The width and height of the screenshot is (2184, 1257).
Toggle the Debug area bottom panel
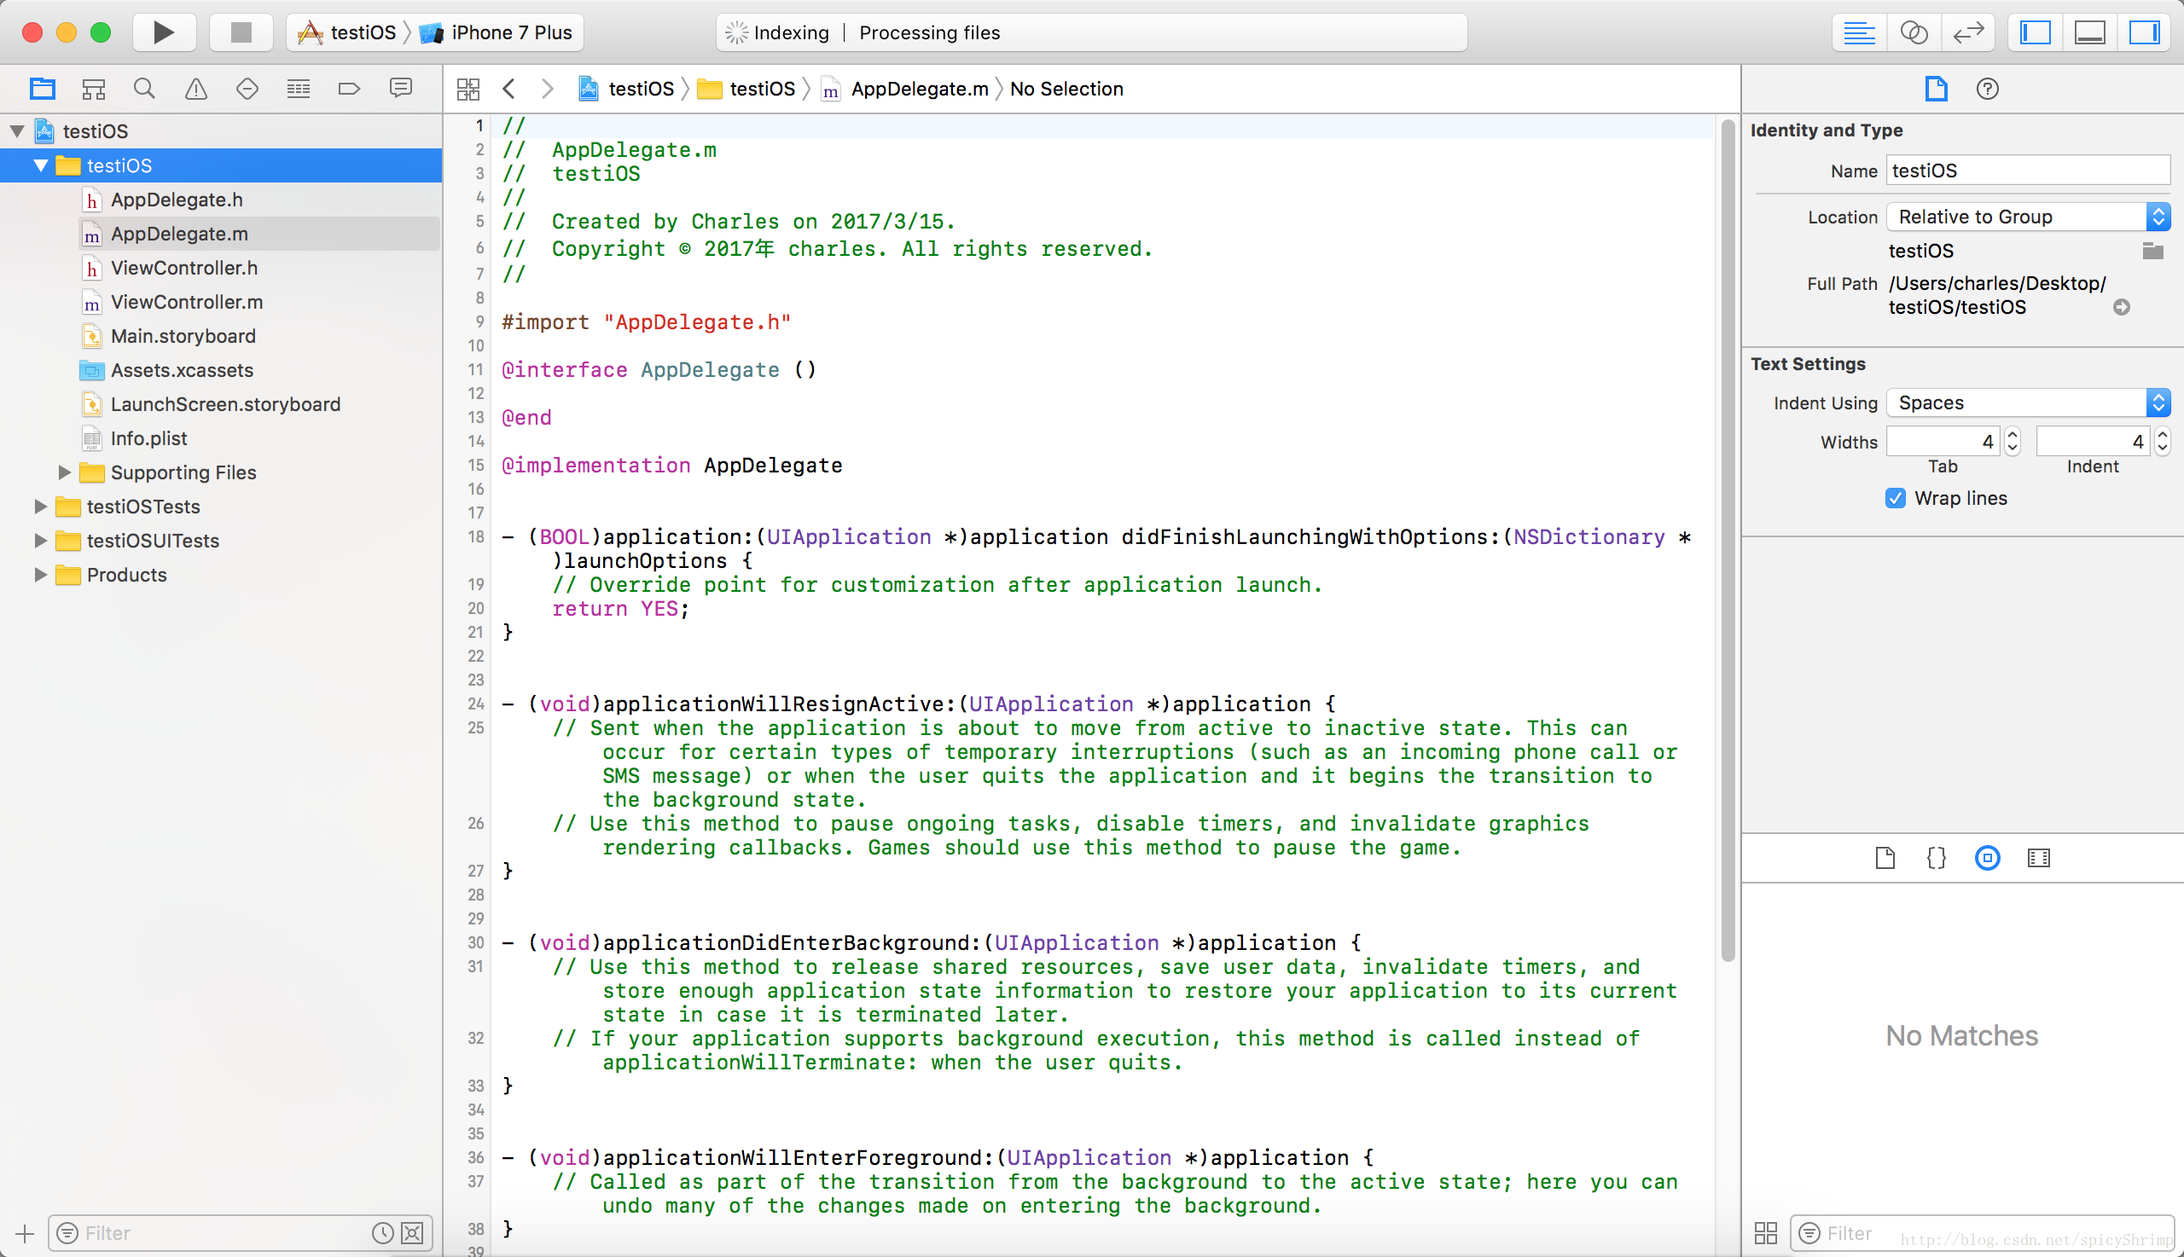click(x=2090, y=32)
